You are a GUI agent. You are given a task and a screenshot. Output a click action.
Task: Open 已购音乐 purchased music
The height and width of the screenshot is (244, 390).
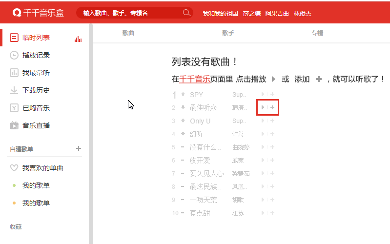[x=36, y=108]
